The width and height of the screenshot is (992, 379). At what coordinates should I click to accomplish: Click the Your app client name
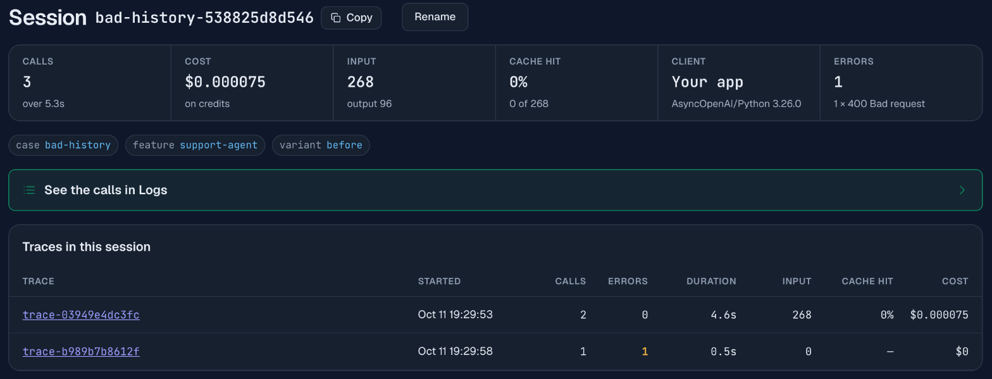(707, 82)
